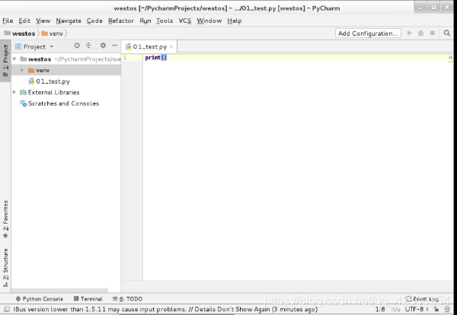Click venv breadcrumb in navigation bar
The width and height of the screenshot is (457, 315).
[x=53, y=33]
